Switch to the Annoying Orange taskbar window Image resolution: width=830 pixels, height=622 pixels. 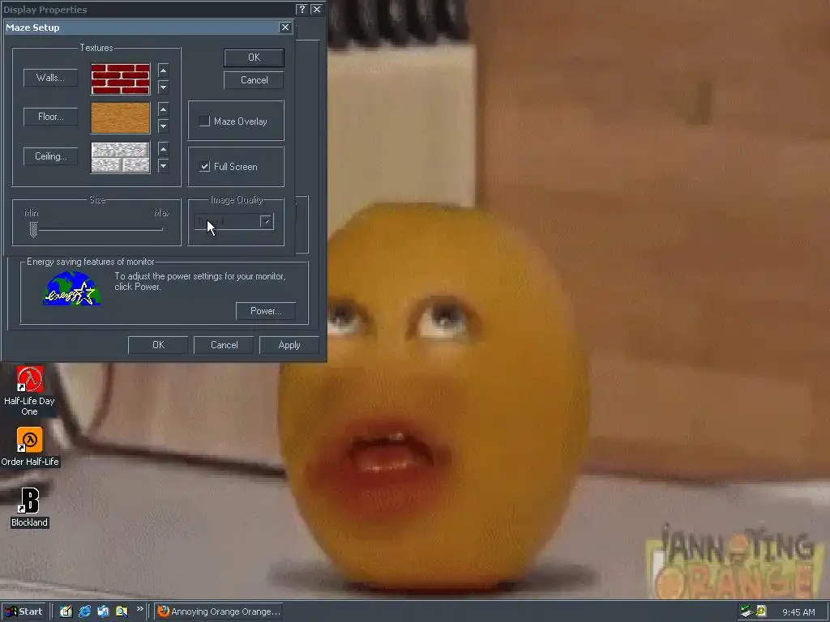point(219,611)
